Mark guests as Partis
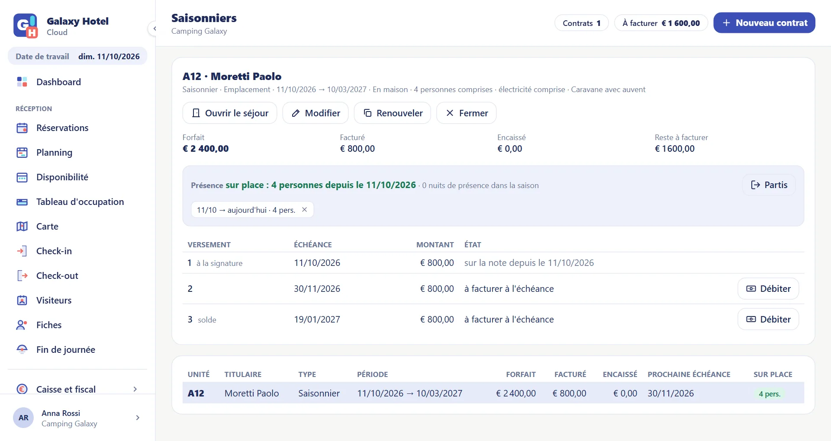Viewport: 831px width, 441px height. pyautogui.click(x=769, y=185)
